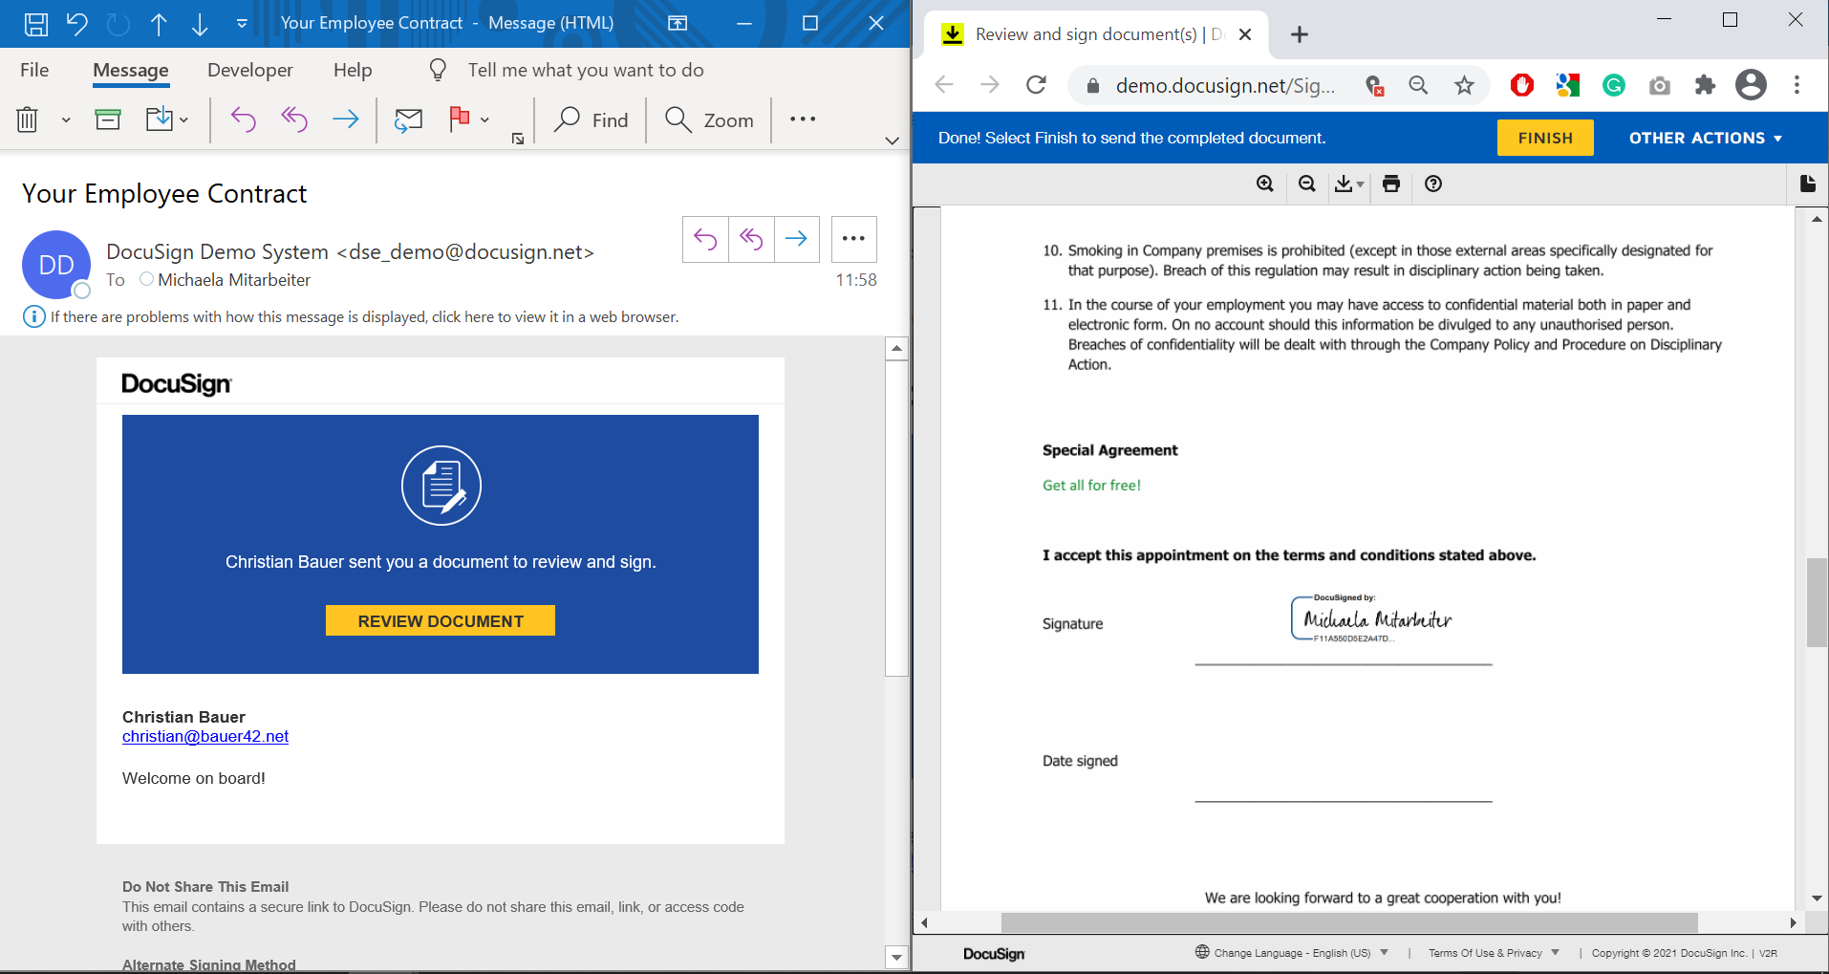Screen dimensions: 1829x974
Task: Reload the DocuSign page
Action: click(x=1036, y=85)
